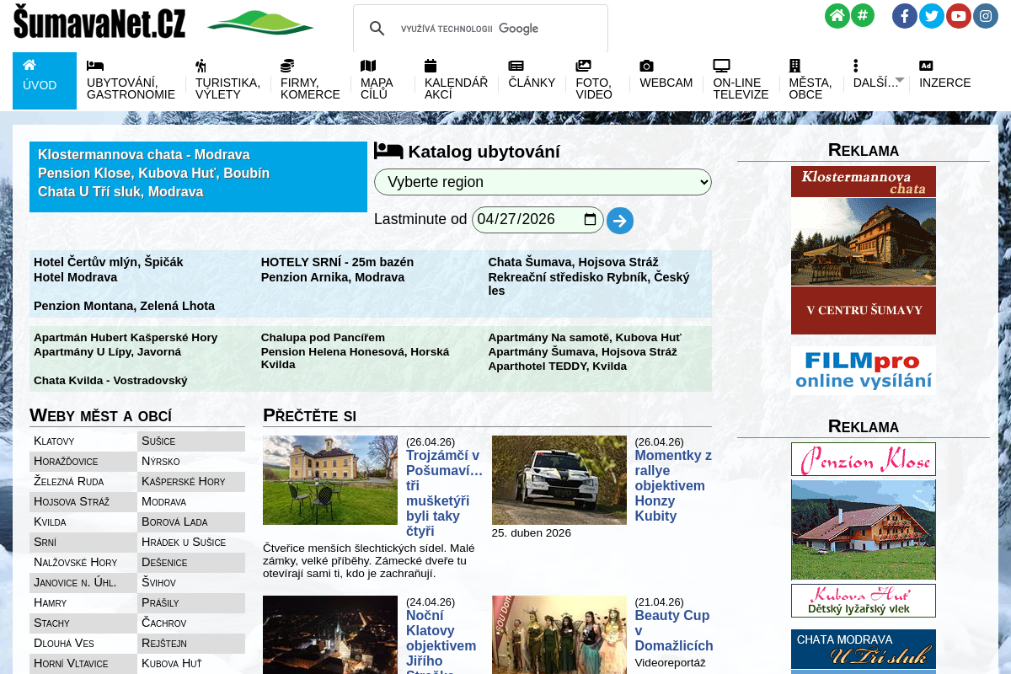Click the Google search input field

[x=497, y=29]
